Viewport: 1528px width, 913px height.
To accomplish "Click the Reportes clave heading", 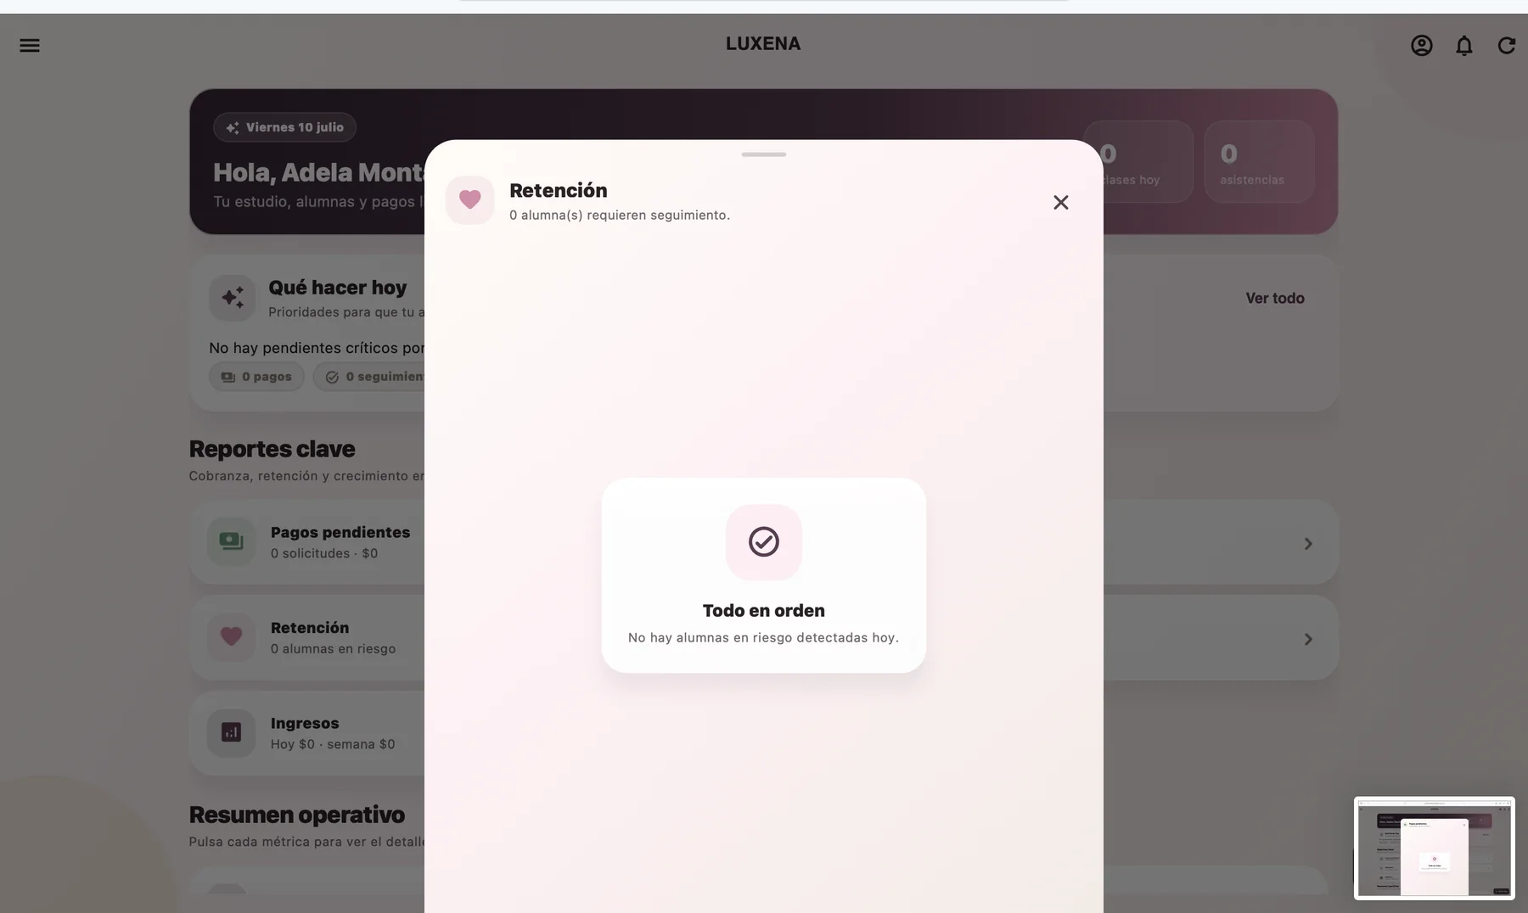I will [272, 449].
